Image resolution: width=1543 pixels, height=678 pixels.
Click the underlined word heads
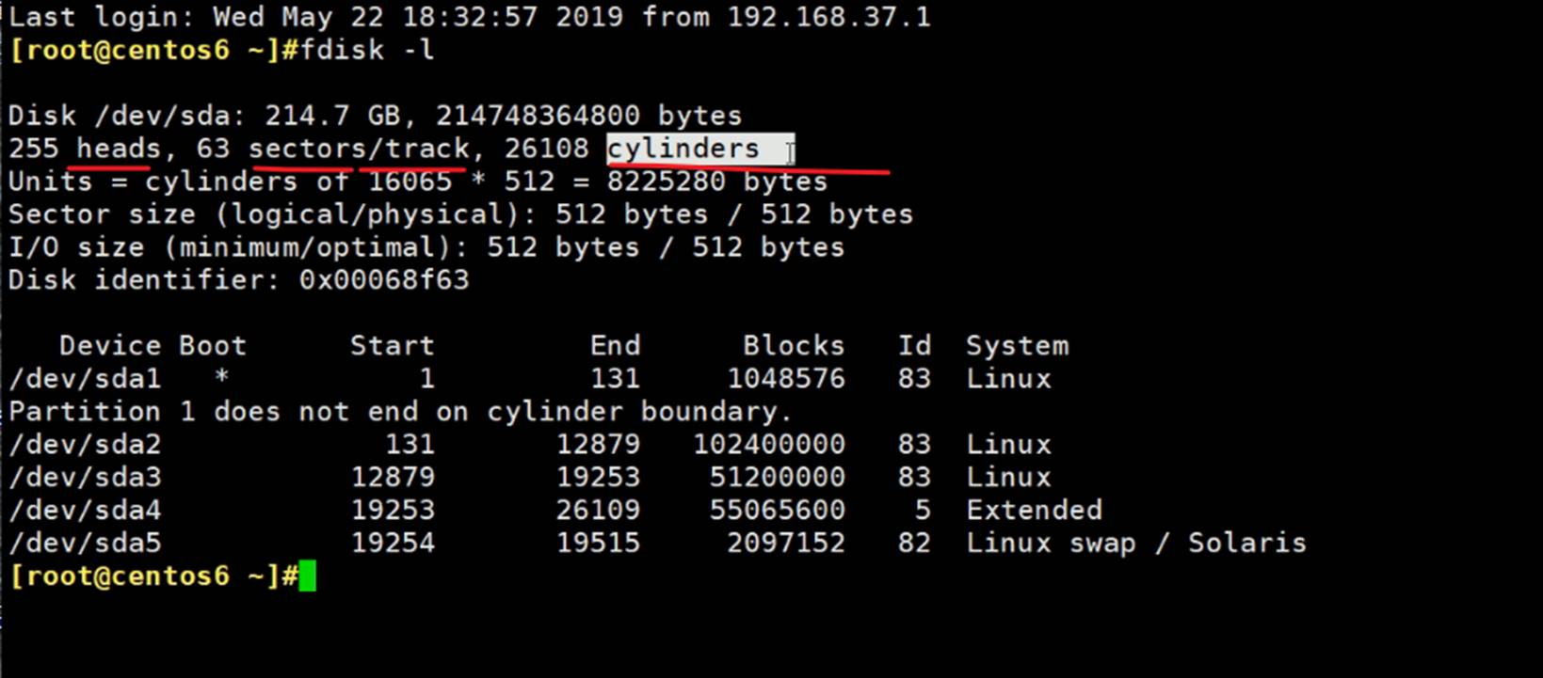(118, 149)
